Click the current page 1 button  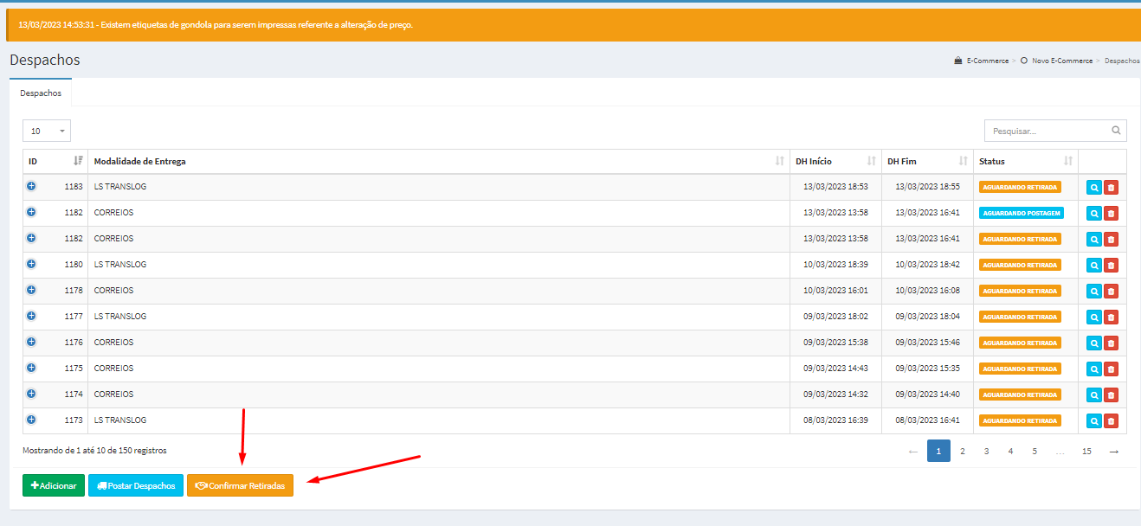coord(938,451)
